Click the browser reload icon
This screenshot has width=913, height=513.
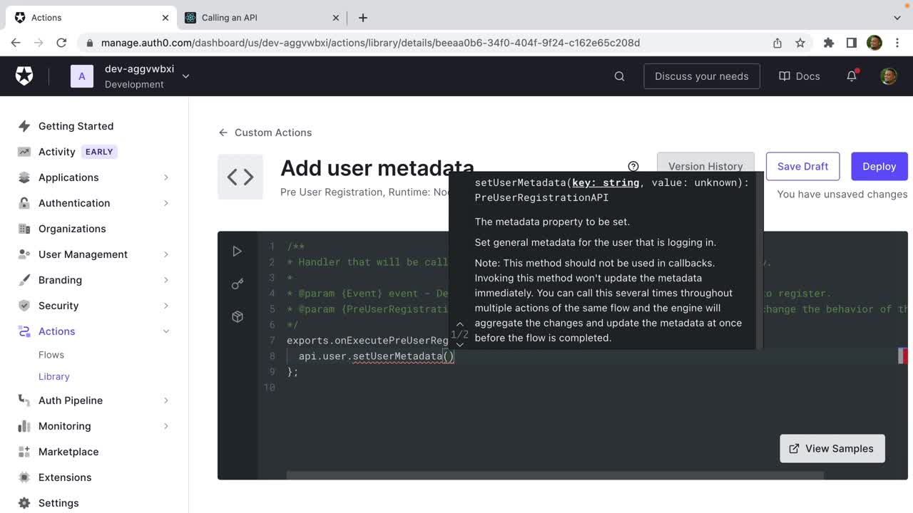click(x=61, y=43)
